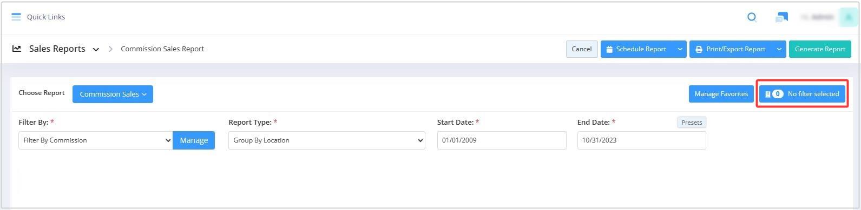Expand the Schedule Report dropdown arrow

point(680,49)
